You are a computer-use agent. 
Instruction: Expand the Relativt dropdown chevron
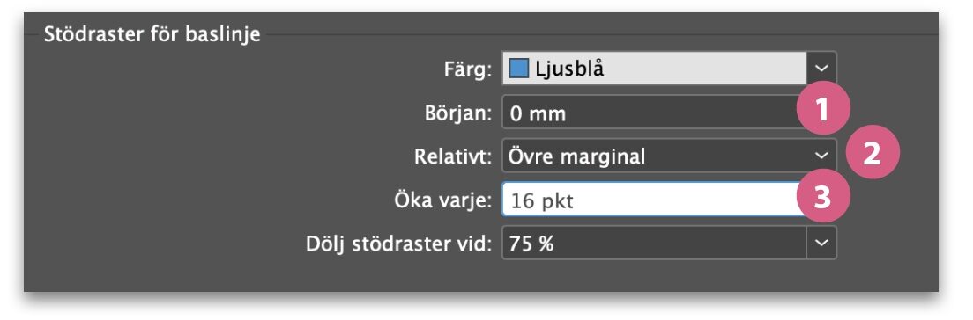coord(821,156)
